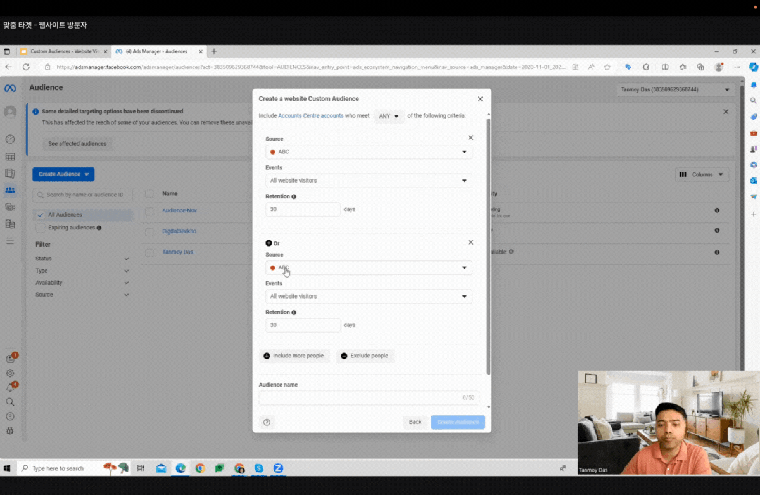Screen dimensions: 760x495
Task: Open the Help question mark in left sidebar
Action: coord(10,416)
